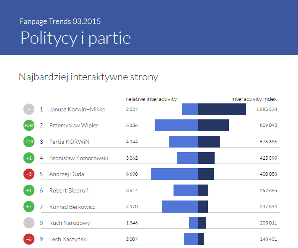Click the 'relative interactivity' column header

151,99
